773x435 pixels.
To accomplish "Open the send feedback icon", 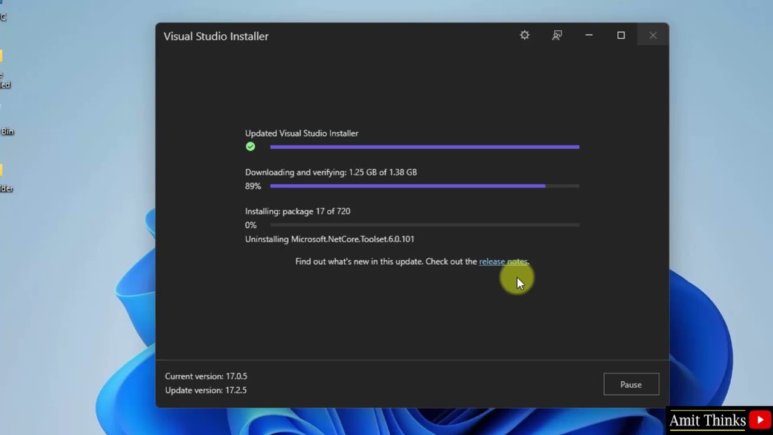I will tap(557, 35).
